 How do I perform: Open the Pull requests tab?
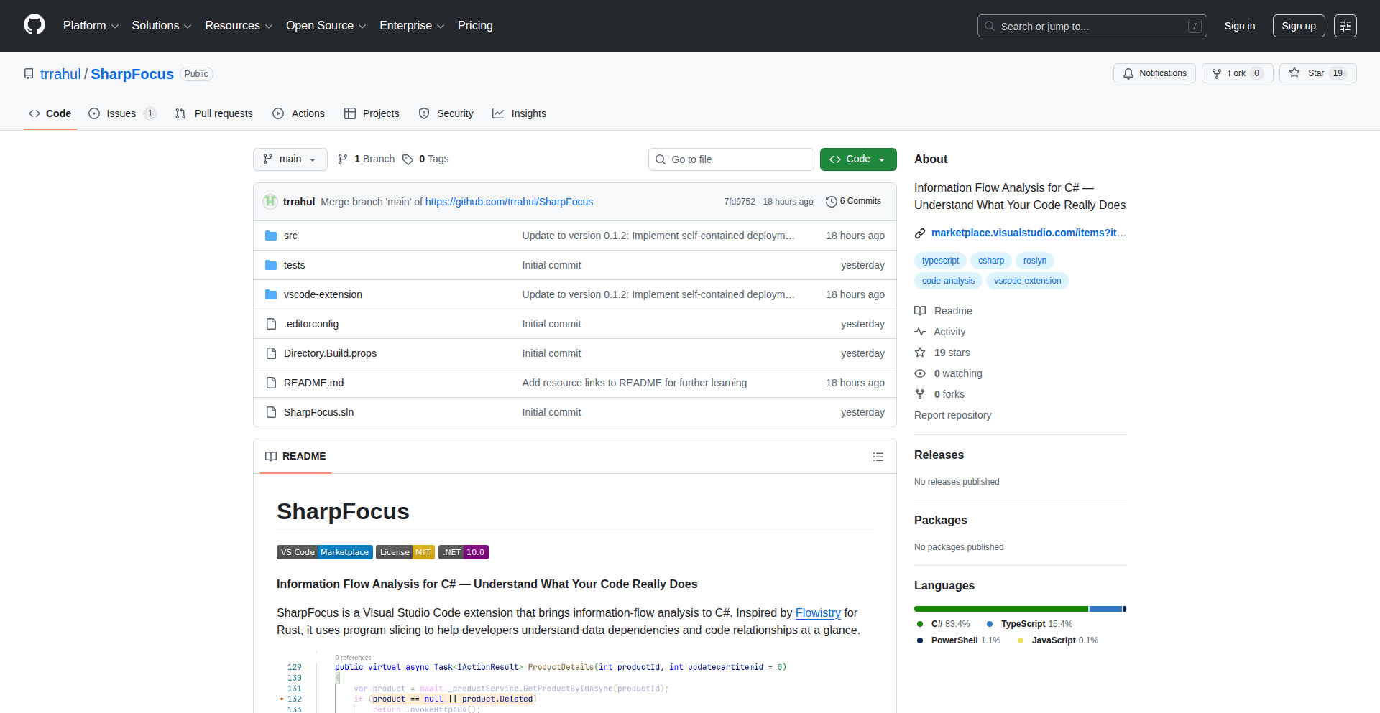(214, 113)
